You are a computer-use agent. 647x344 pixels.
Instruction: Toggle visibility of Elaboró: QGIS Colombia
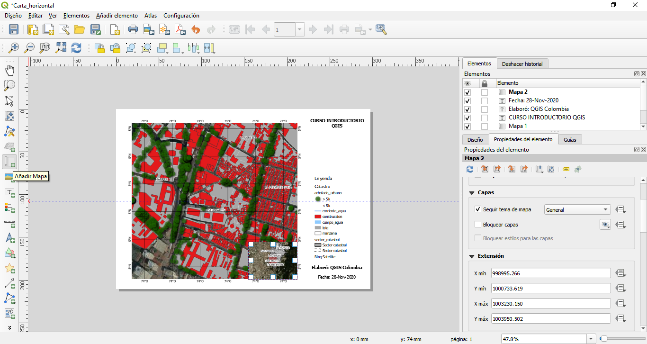point(468,109)
